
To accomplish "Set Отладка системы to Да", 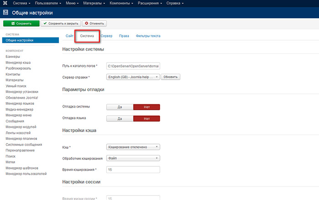I will click(x=119, y=107).
